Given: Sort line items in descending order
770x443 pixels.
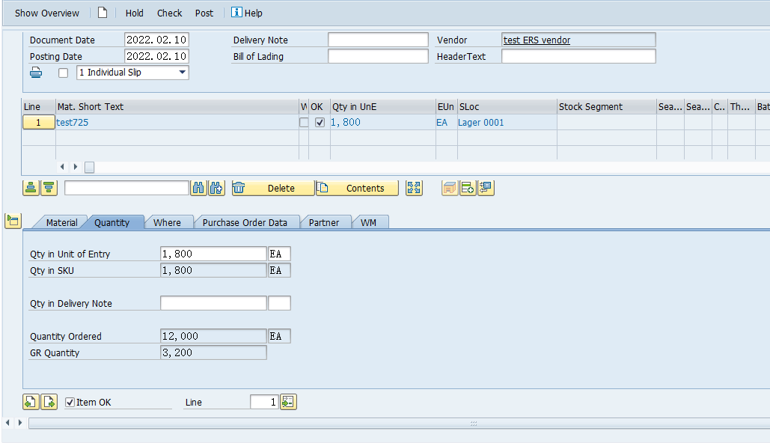Looking at the screenshot, I should [x=48, y=188].
